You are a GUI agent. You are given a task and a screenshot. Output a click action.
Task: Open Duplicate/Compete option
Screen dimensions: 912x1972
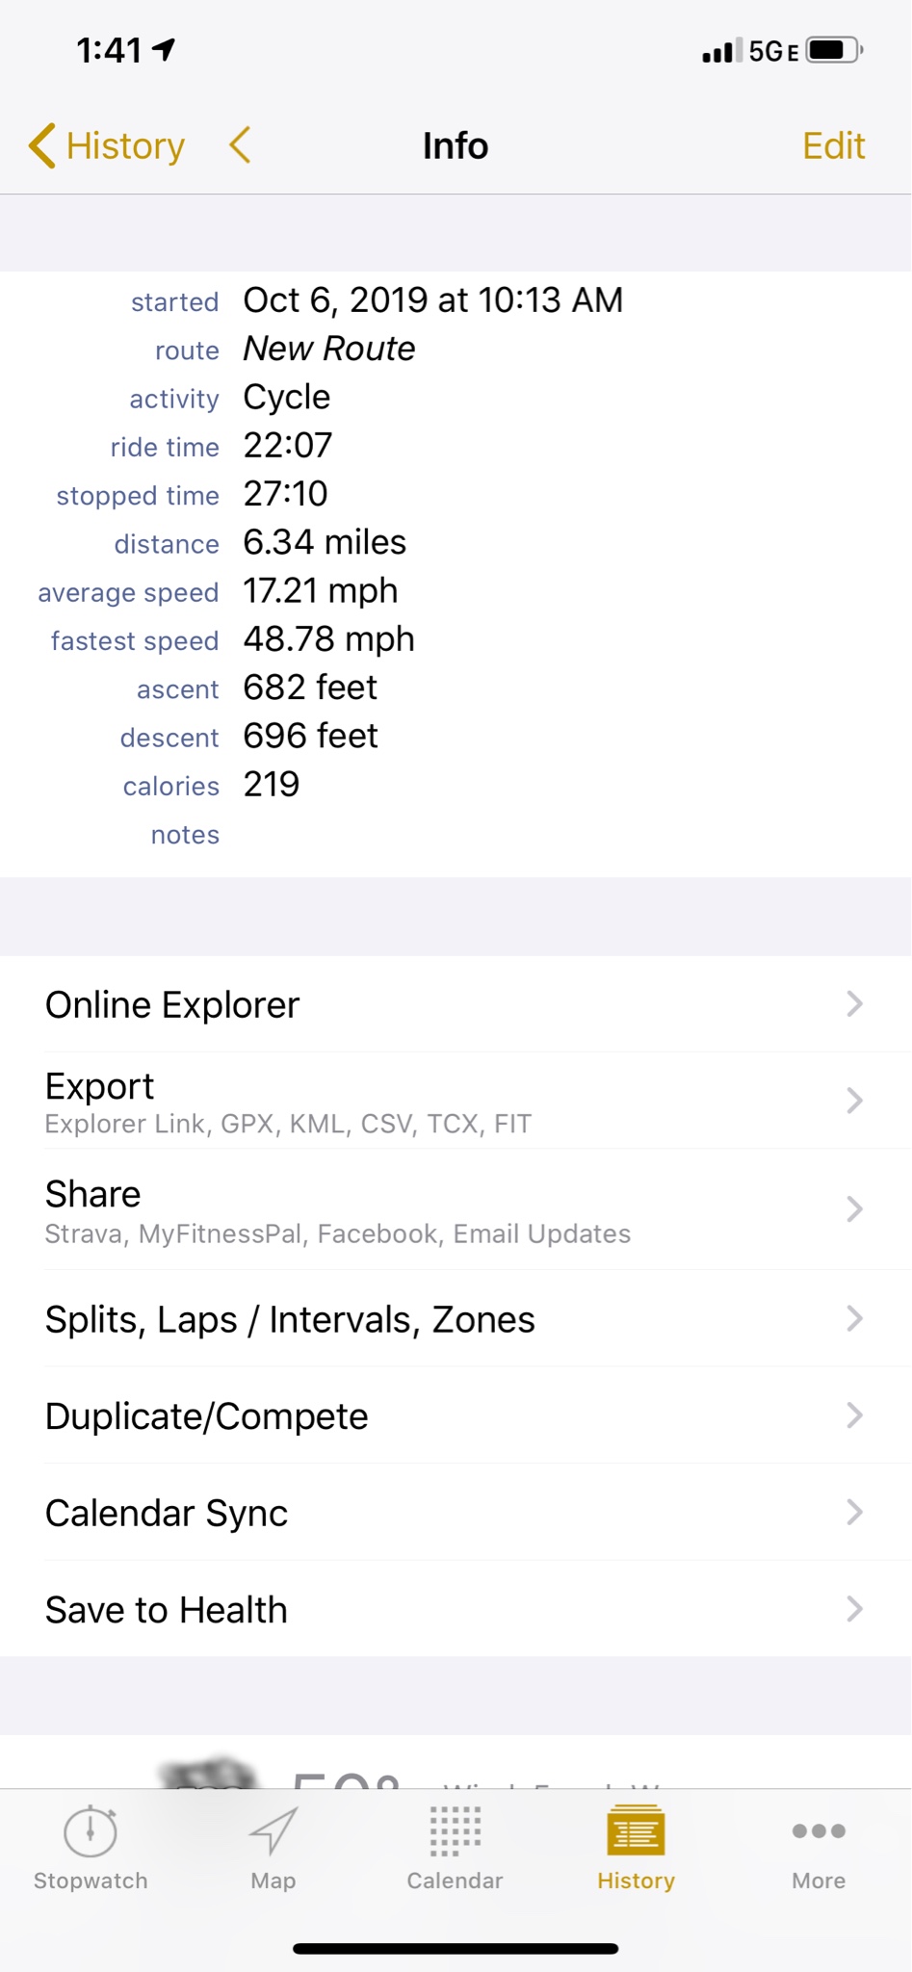coord(456,1415)
